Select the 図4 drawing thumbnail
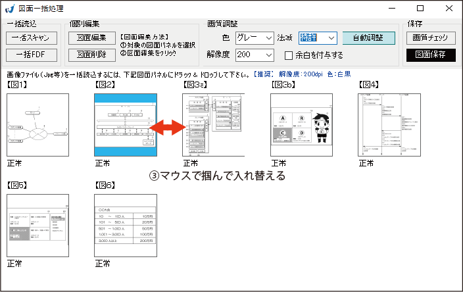463x292 pixels. coord(389,124)
